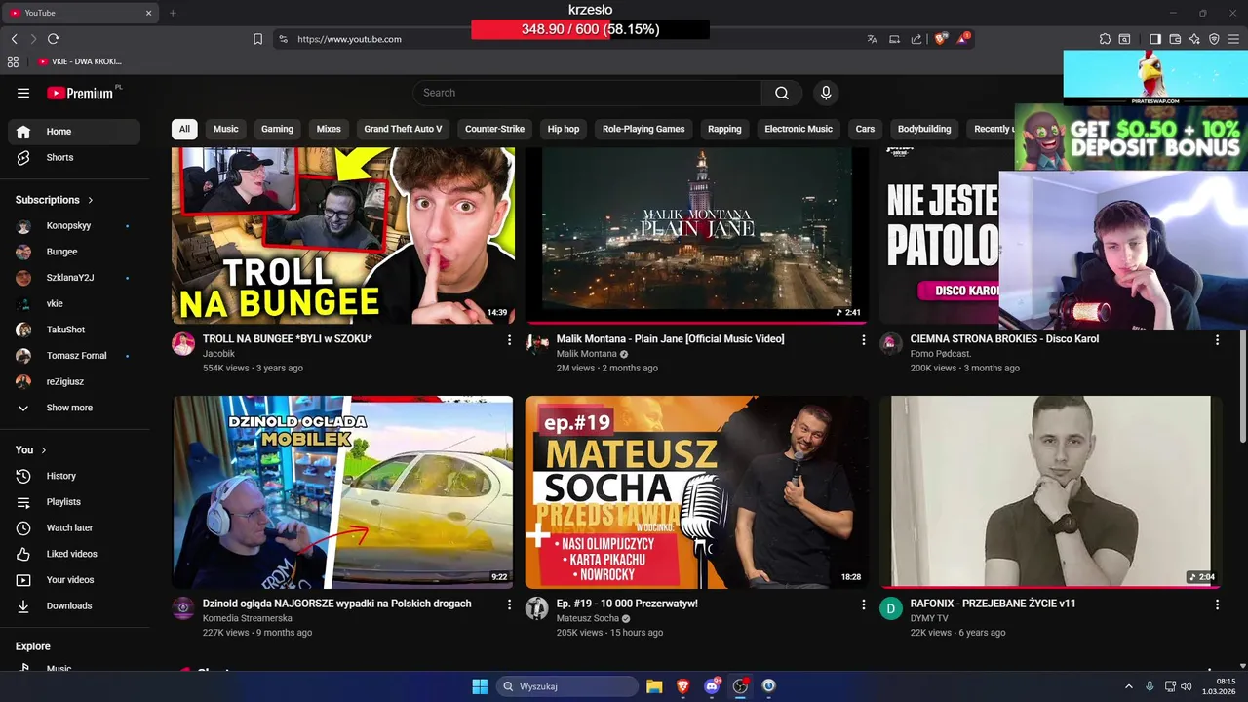The height and width of the screenshot is (702, 1248).
Task: Click the Windows taskbar search box
Action: tap(567, 686)
